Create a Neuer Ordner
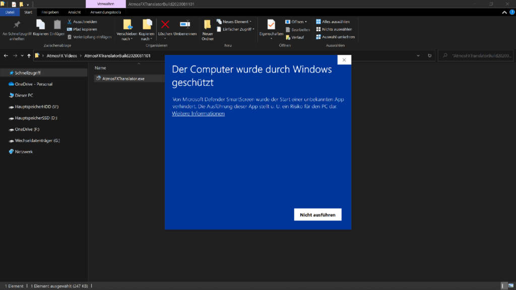This screenshot has height=290, width=516. tap(208, 30)
